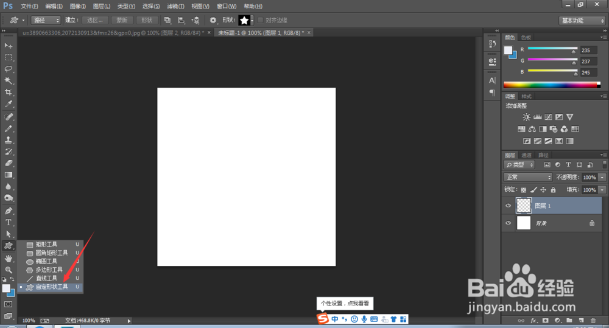Click the foreground color swatch in toolbox
Image resolution: width=609 pixels, height=328 pixels.
pos(6,288)
